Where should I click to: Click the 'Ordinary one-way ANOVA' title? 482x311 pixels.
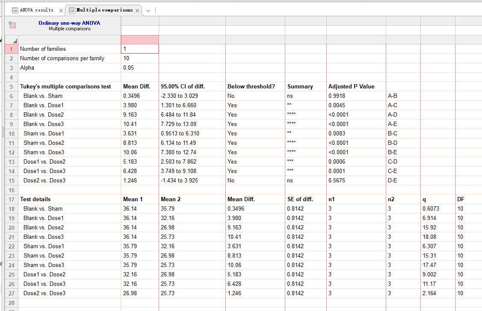pos(69,23)
